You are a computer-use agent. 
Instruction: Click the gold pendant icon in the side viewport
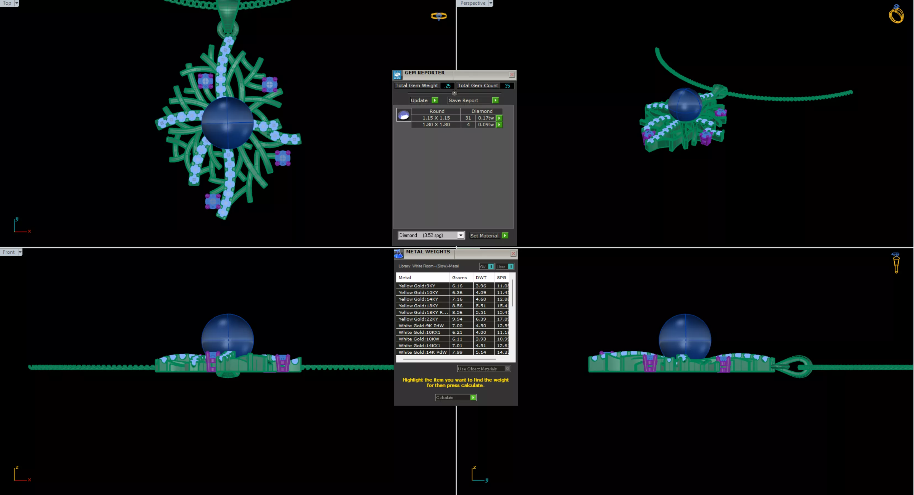896,263
